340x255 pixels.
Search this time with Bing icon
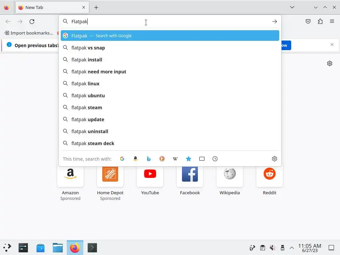coord(149,159)
